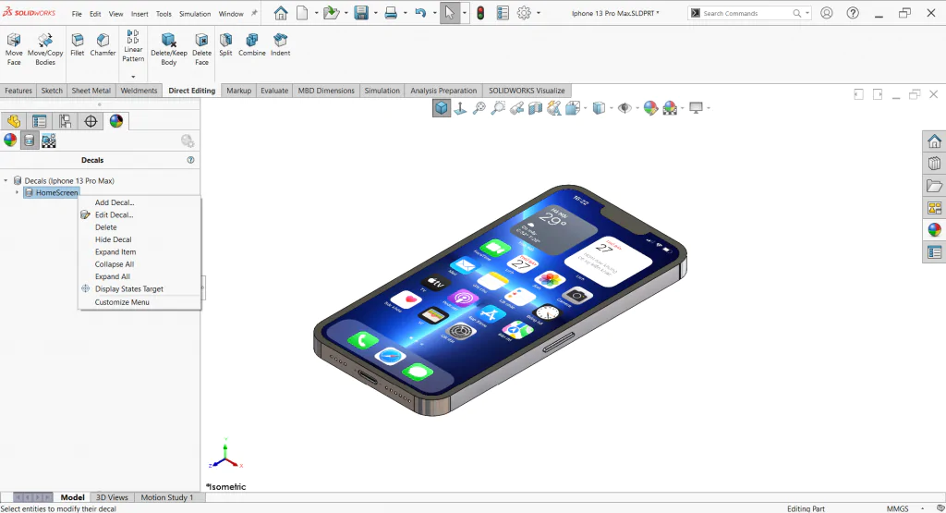This screenshot has height=513, width=946.
Task: View Scene, Lights, and Cameras
Action: pyautogui.click(x=48, y=140)
